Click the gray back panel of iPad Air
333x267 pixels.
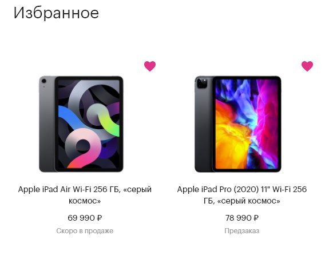point(47,127)
